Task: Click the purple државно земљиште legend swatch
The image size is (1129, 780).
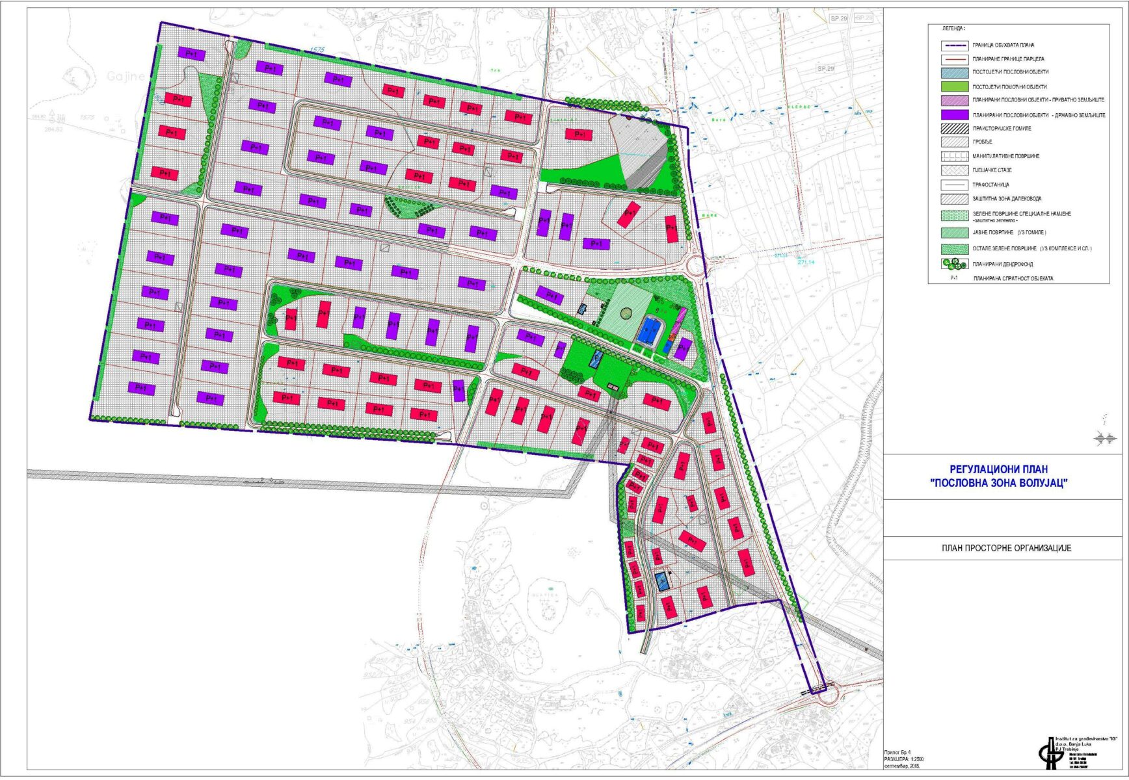Action: point(954,114)
